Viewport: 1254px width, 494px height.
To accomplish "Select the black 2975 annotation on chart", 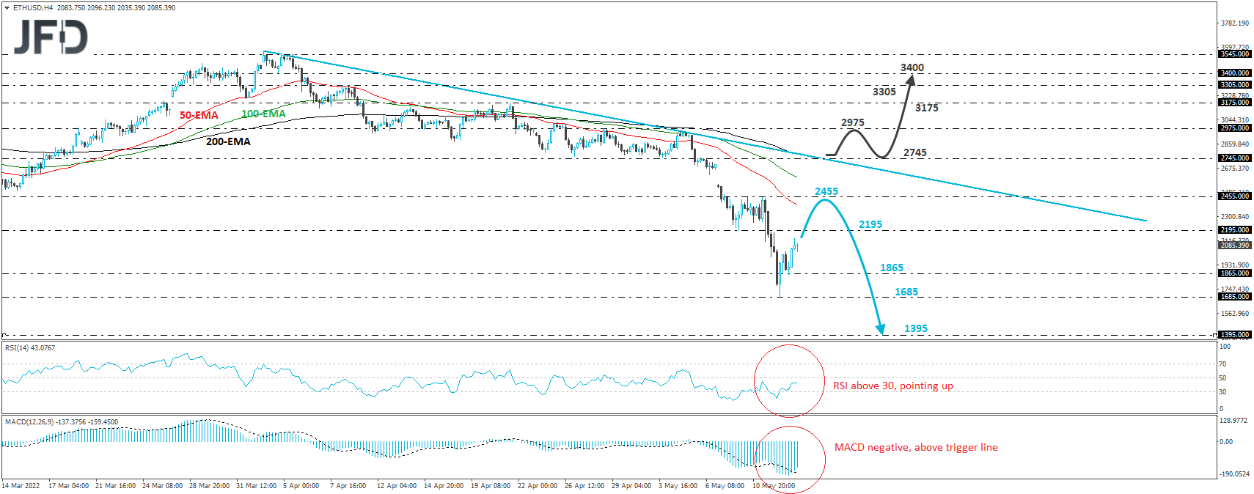I will [x=853, y=123].
